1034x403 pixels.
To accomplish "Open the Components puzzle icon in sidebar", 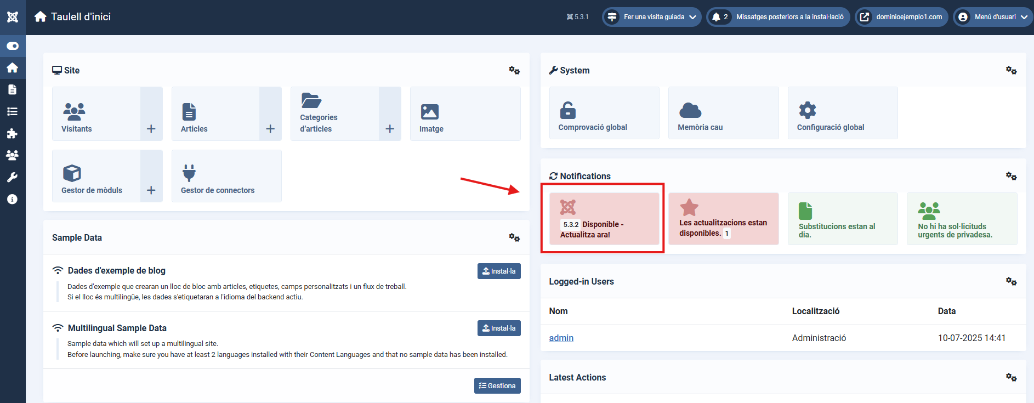I will (x=13, y=133).
